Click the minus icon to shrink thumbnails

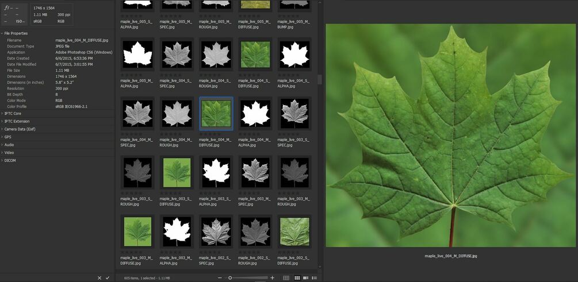[x=220, y=278]
